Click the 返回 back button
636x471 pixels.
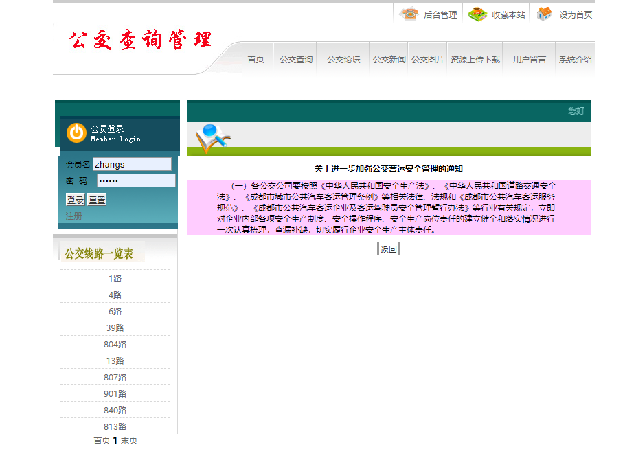389,249
